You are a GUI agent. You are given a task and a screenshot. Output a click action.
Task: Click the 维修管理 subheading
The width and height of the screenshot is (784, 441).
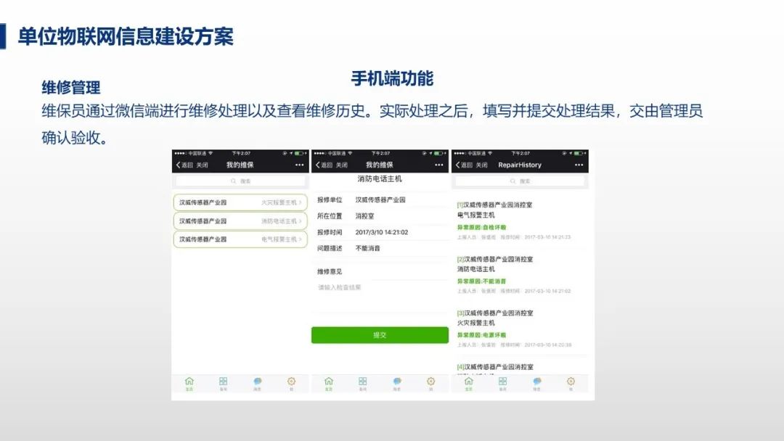coord(71,87)
